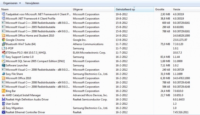Click the ETDWare PS/2 icon
The height and width of the screenshot is (115, 200).
tap(3, 53)
